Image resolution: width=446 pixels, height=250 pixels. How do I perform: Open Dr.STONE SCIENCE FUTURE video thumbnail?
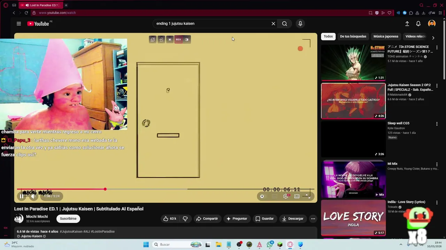point(353,62)
